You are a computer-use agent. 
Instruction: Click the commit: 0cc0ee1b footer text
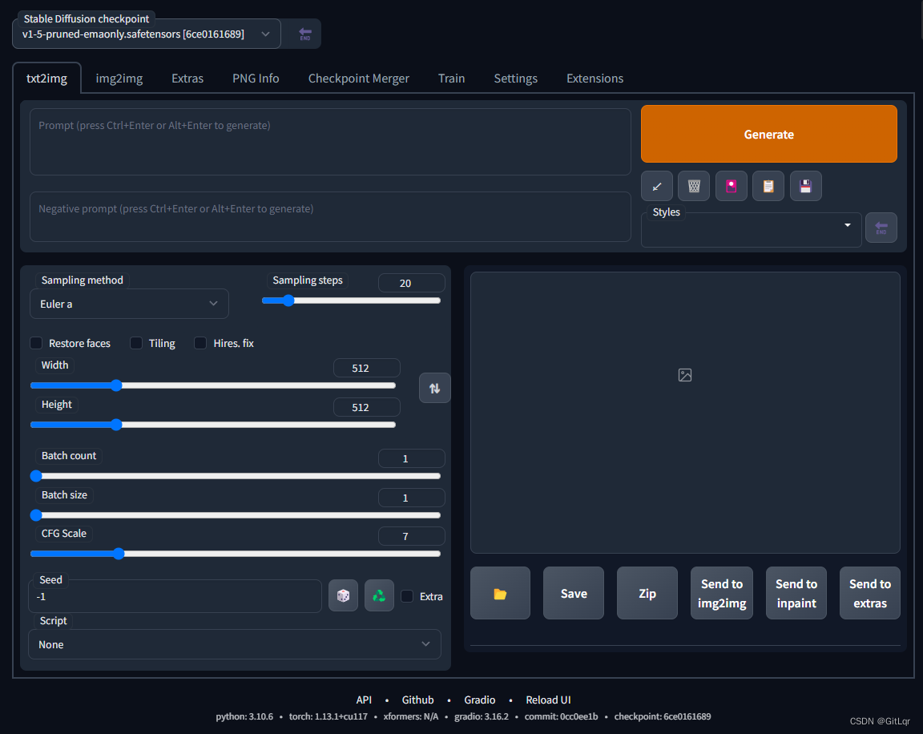coord(561,716)
